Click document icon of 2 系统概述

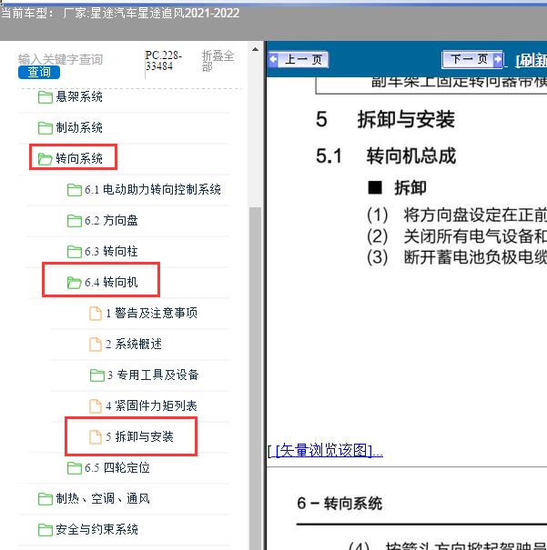coord(96,345)
